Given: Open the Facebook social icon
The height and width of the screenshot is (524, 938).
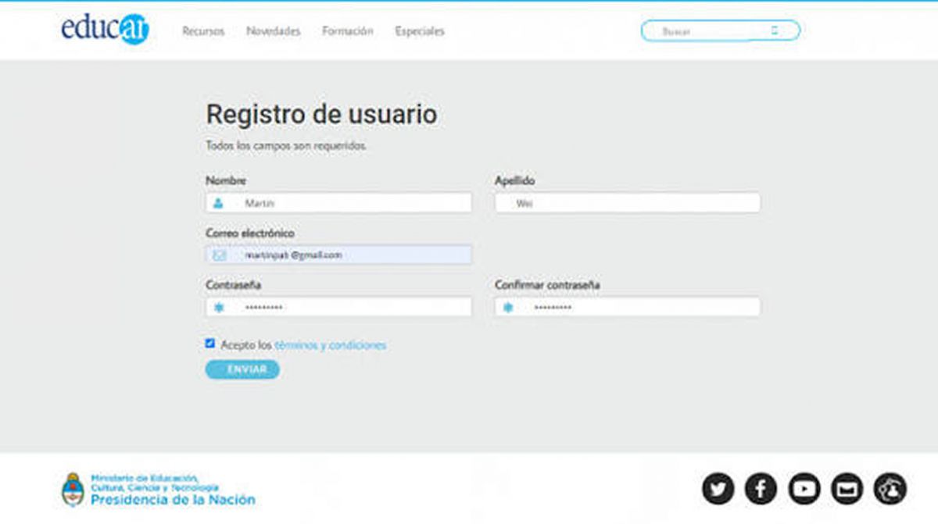Looking at the screenshot, I should click(761, 489).
